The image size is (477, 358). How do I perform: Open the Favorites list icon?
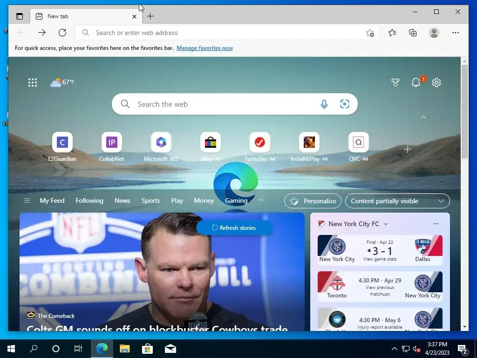[392, 33]
